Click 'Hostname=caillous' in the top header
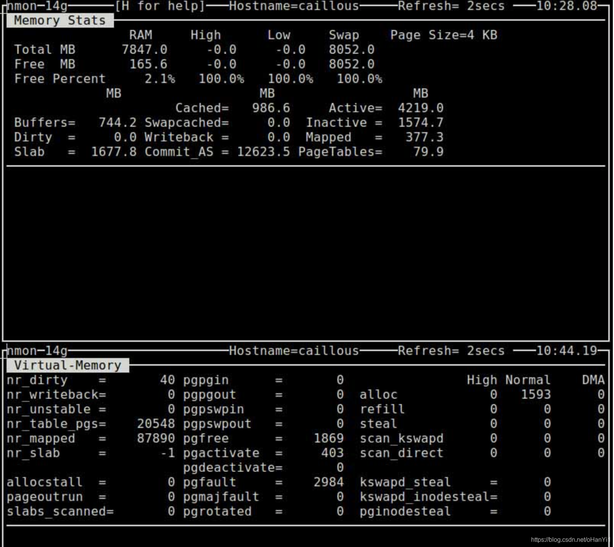614x547 pixels. coord(294,6)
